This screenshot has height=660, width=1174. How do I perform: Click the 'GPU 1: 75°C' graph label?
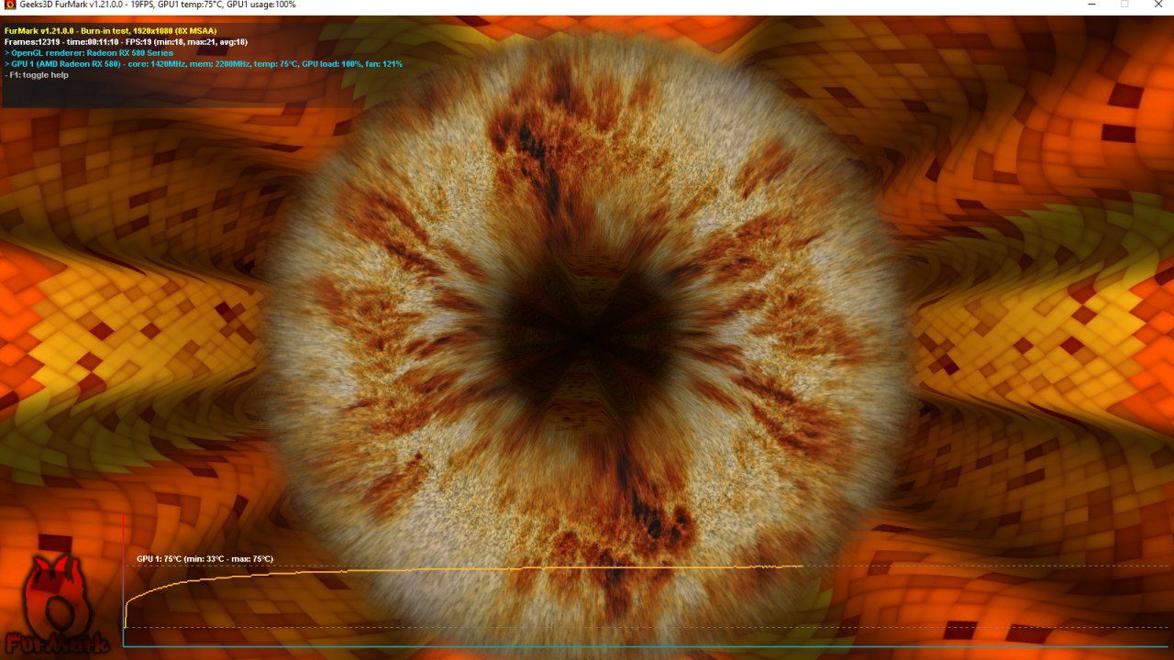point(205,559)
